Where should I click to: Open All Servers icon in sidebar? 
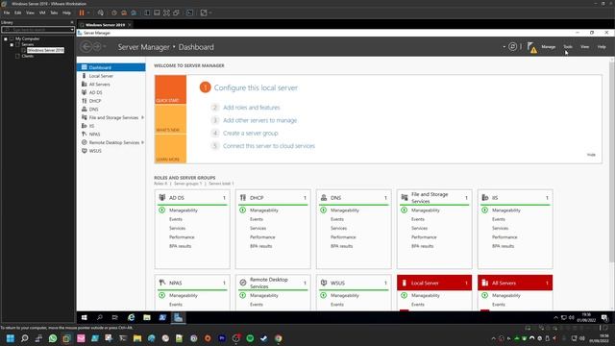click(x=84, y=84)
